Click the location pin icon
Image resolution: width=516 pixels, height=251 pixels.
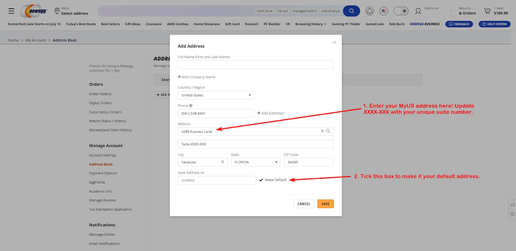[x=57, y=11]
